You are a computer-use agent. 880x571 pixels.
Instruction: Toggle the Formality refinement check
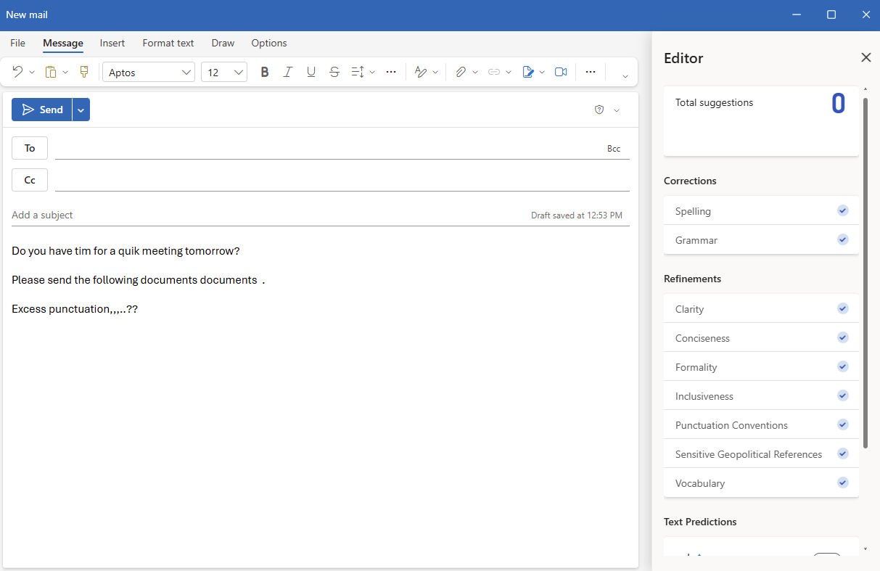point(842,366)
